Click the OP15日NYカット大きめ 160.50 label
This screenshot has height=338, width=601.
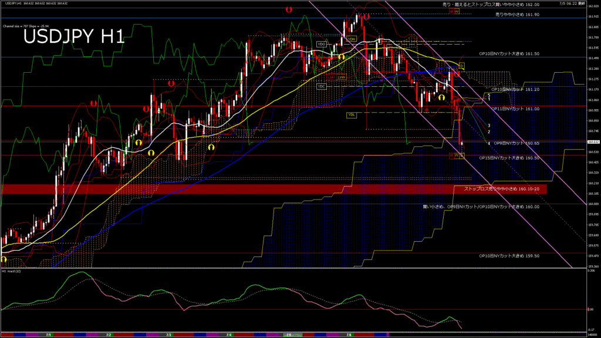(x=509, y=158)
